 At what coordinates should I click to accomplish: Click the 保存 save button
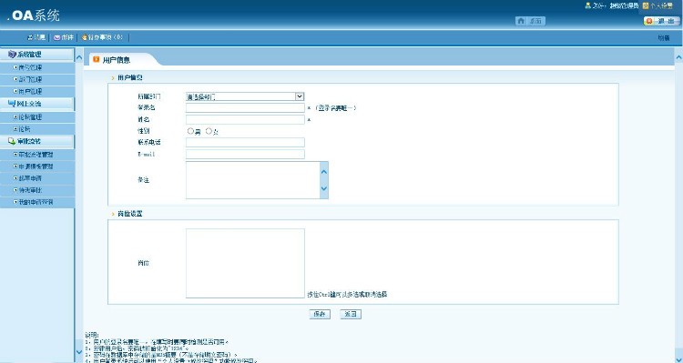tap(320, 314)
